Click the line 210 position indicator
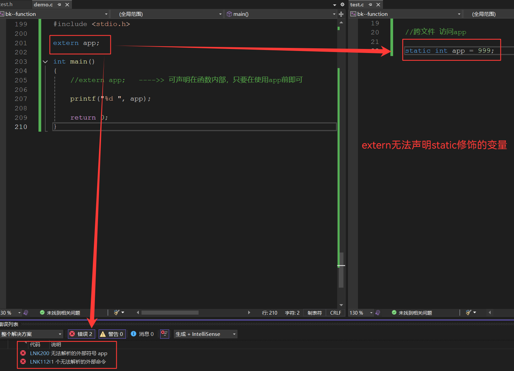514x371 pixels. point(269,313)
